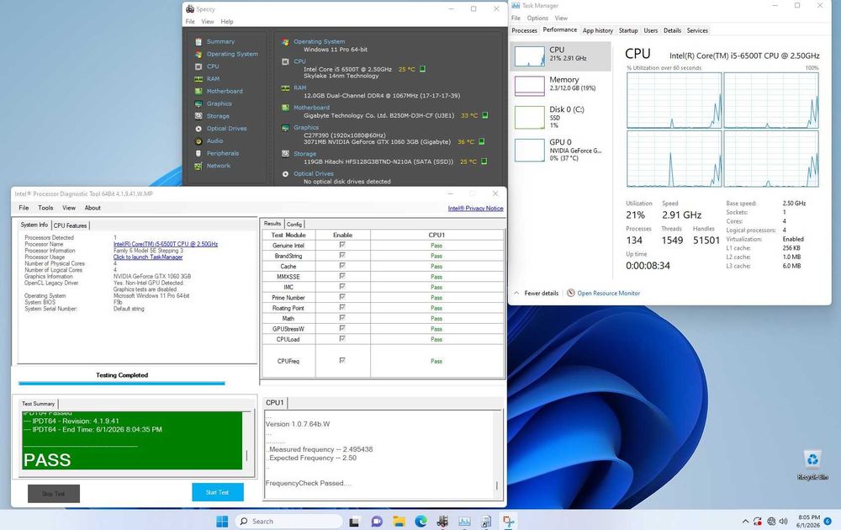Click the CPU temperature indicator icon beside 25 °C
Screen dimensions: 841x530
coord(423,69)
